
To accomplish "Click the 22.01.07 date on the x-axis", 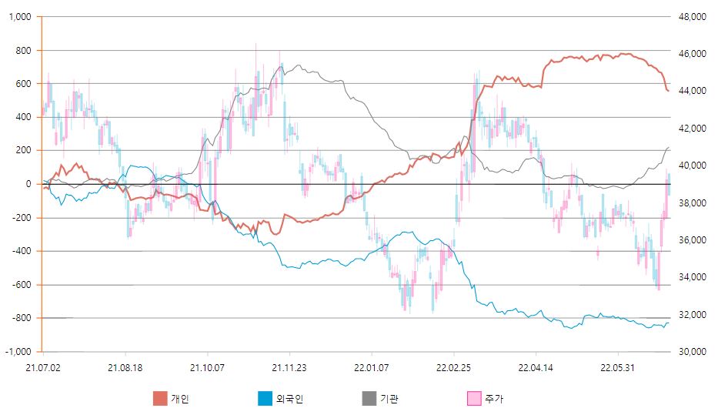I will 371,367.
